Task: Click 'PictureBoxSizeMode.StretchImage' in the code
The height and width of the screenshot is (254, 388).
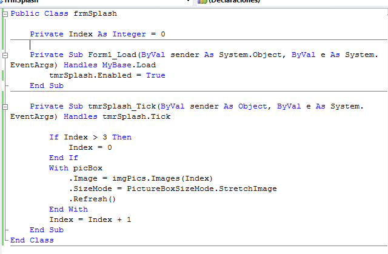Action: [x=202, y=189]
